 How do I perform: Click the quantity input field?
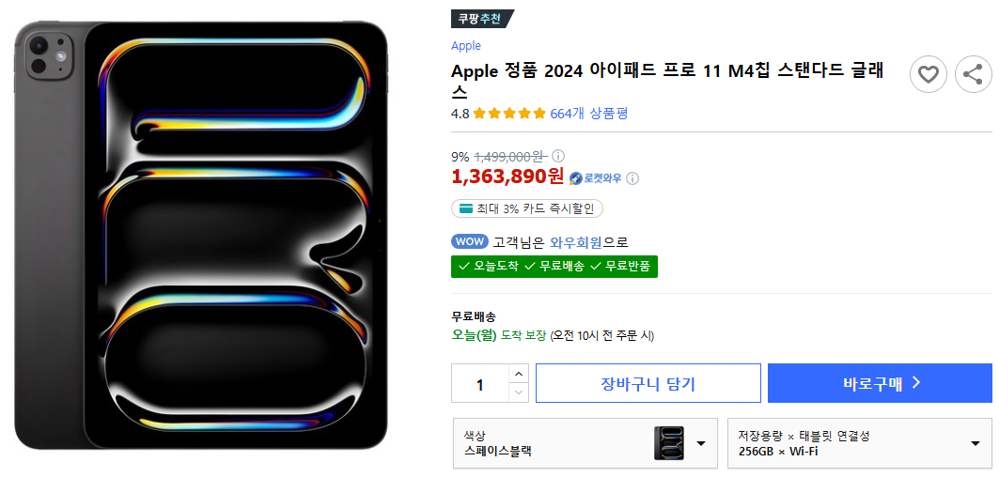(480, 384)
